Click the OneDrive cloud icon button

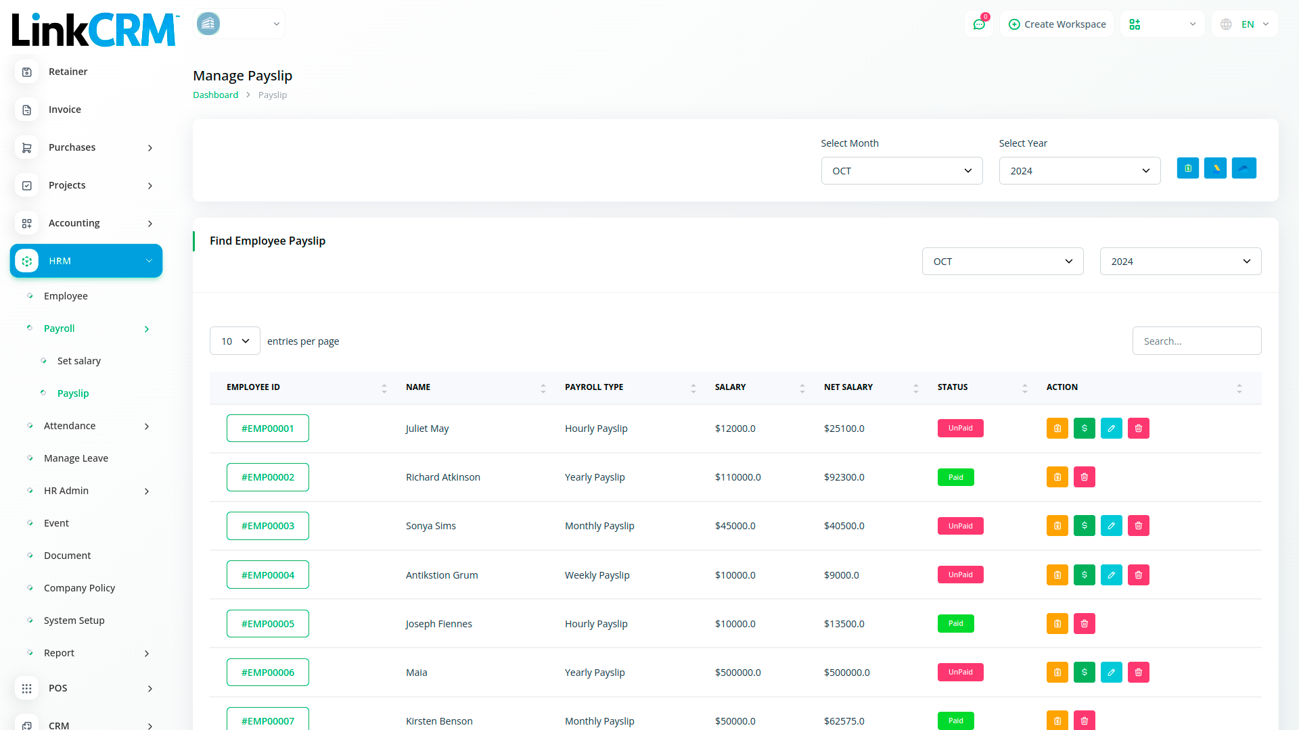pyautogui.click(x=1244, y=168)
